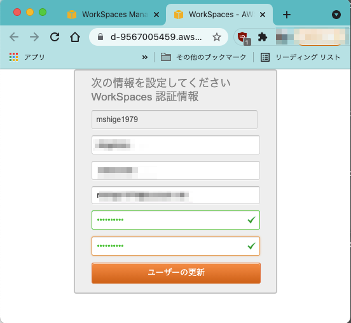Click the yellow minimize window button
The width and height of the screenshot is (351, 323).
[30, 12]
